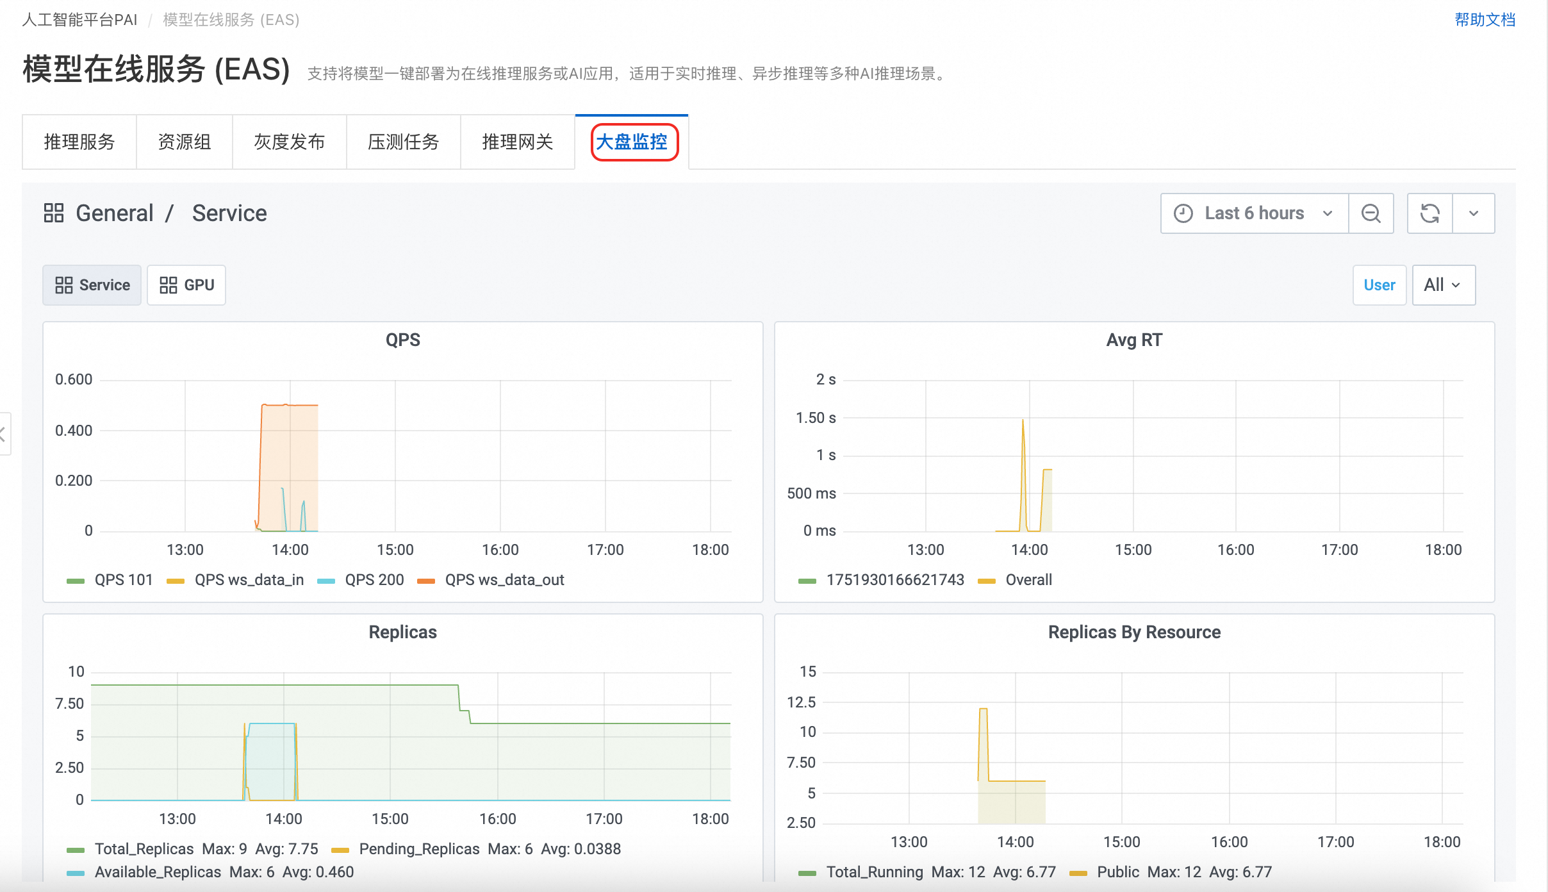Select the 大盘监控 tab

click(x=632, y=142)
